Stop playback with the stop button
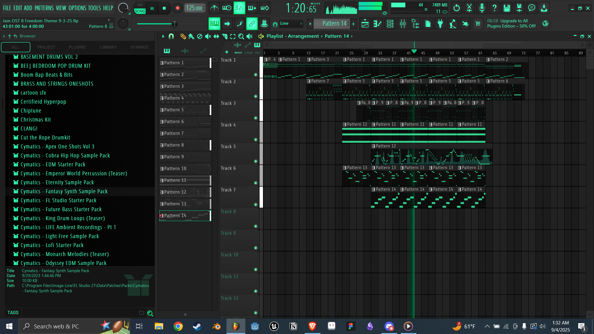The height and width of the screenshot is (334, 594). click(164, 8)
